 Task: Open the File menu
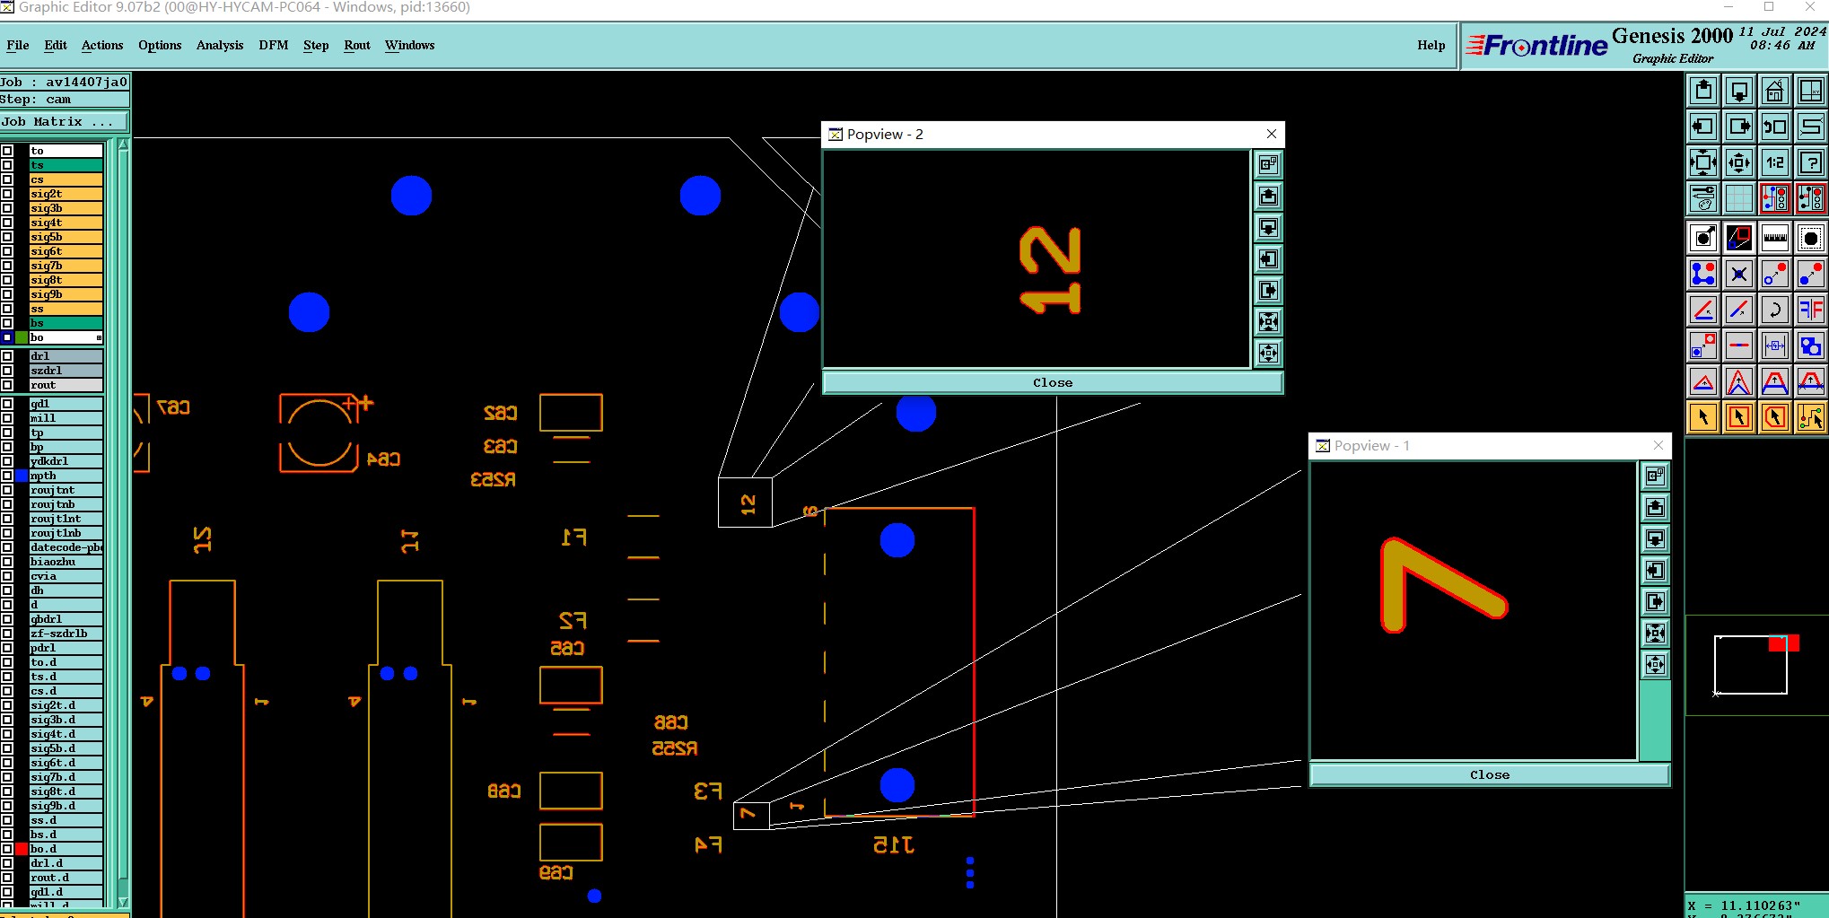click(x=18, y=45)
